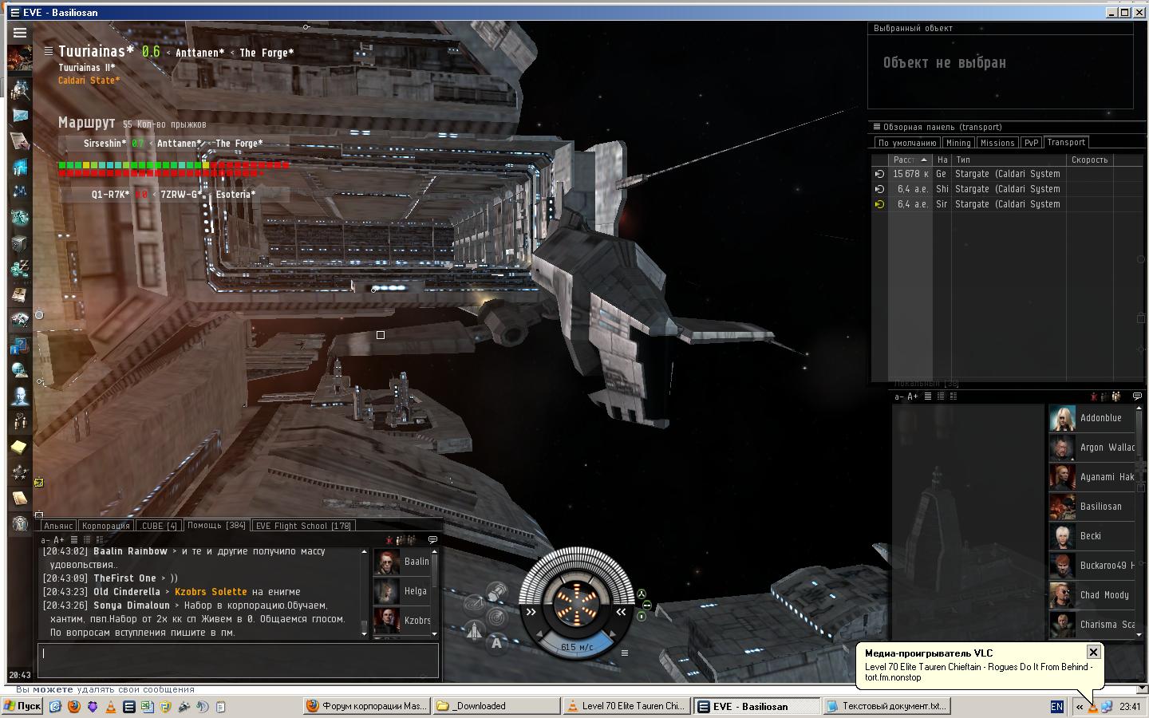Sort overview by the distance column arrow
Image resolution: width=1149 pixels, height=718 pixels.
click(924, 160)
